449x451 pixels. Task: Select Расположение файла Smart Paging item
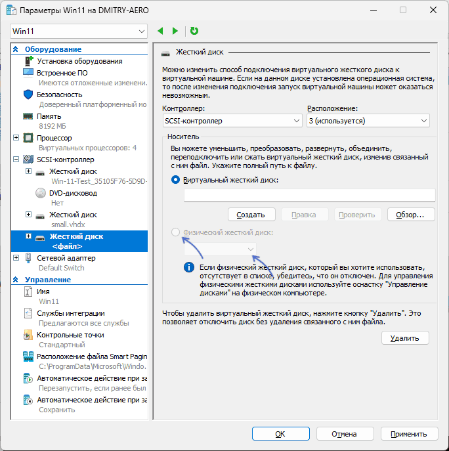[92, 356]
